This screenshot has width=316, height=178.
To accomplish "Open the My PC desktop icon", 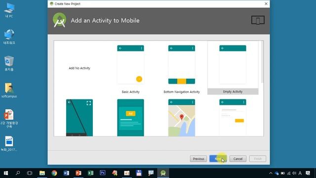I will [9, 10].
